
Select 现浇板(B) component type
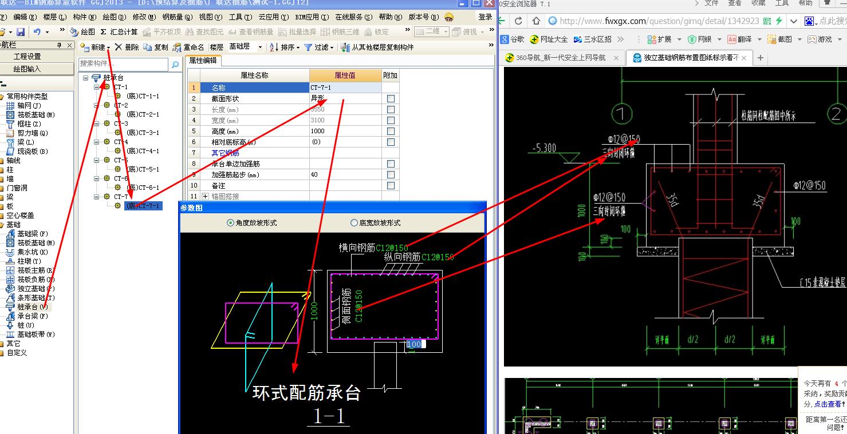pyautogui.click(x=33, y=152)
